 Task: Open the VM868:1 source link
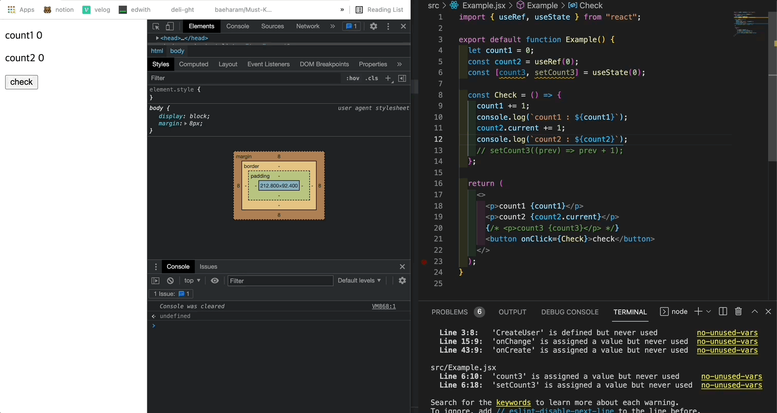click(x=384, y=306)
